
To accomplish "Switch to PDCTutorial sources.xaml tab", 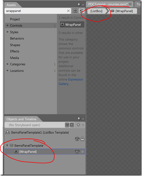I will tap(108, 4).
